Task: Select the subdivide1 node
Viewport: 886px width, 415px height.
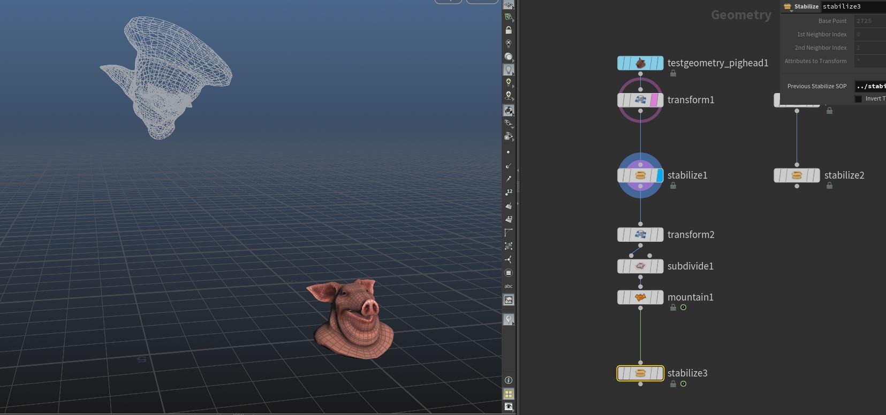Action: coord(640,266)
